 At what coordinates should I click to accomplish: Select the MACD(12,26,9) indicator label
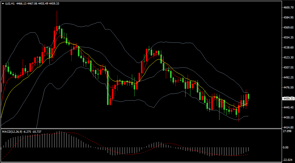click(x=12, y=132)
